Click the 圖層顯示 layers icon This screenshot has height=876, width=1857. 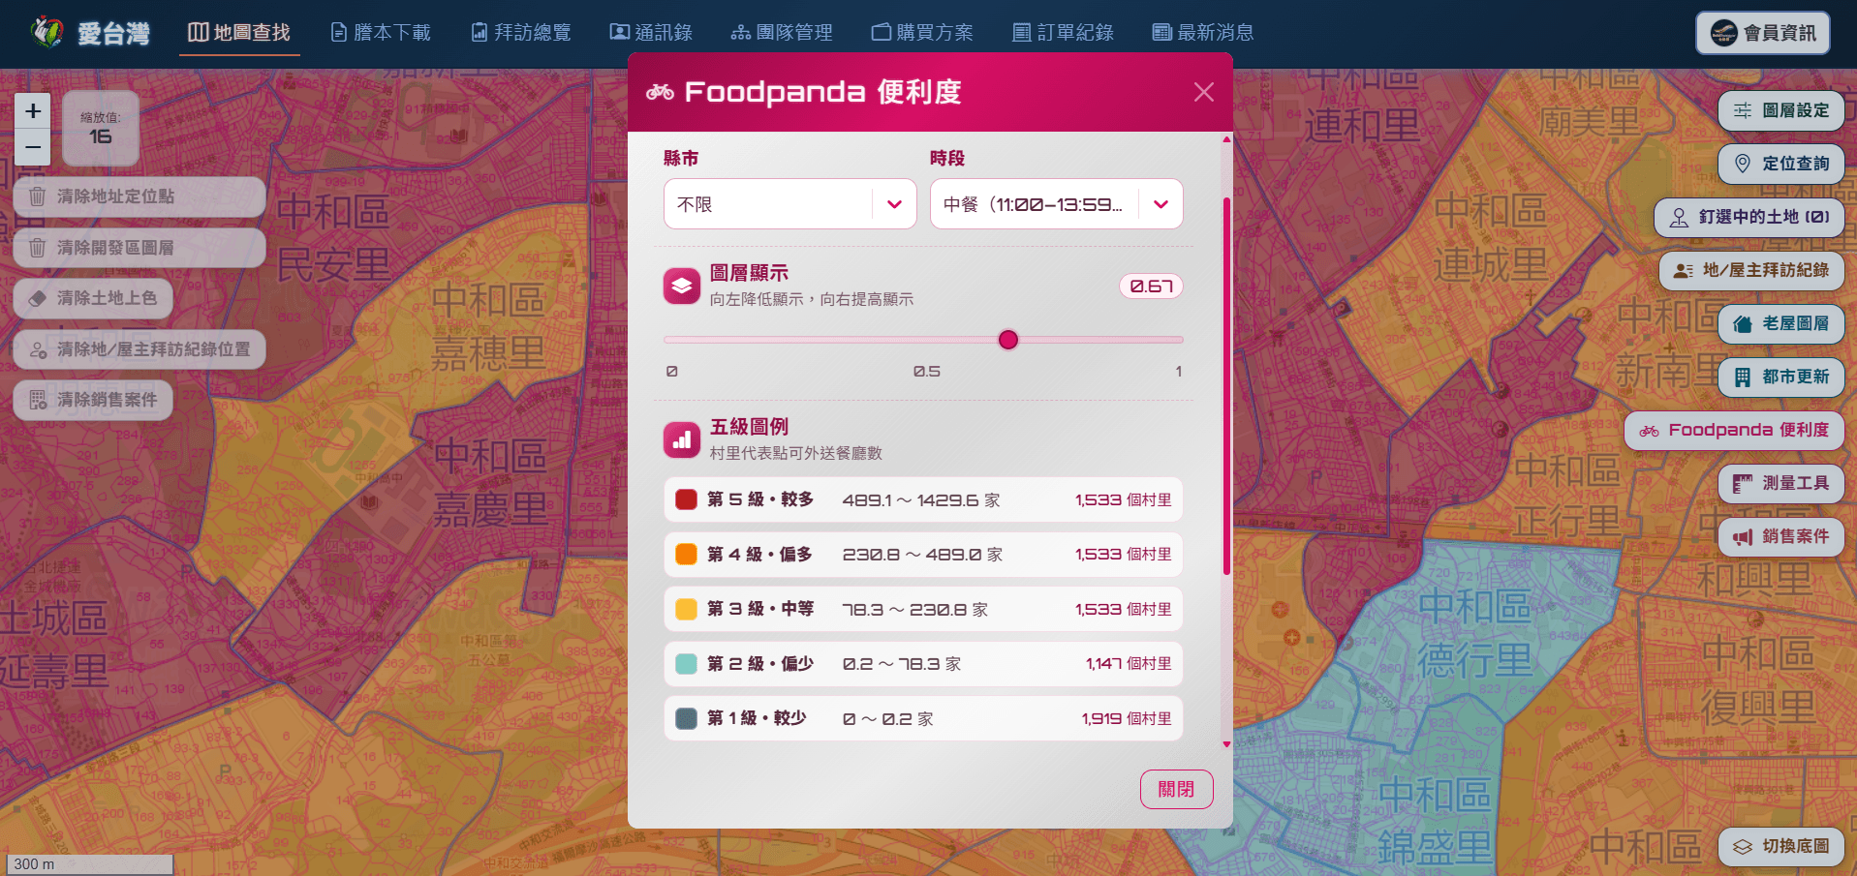coord(682,286)
